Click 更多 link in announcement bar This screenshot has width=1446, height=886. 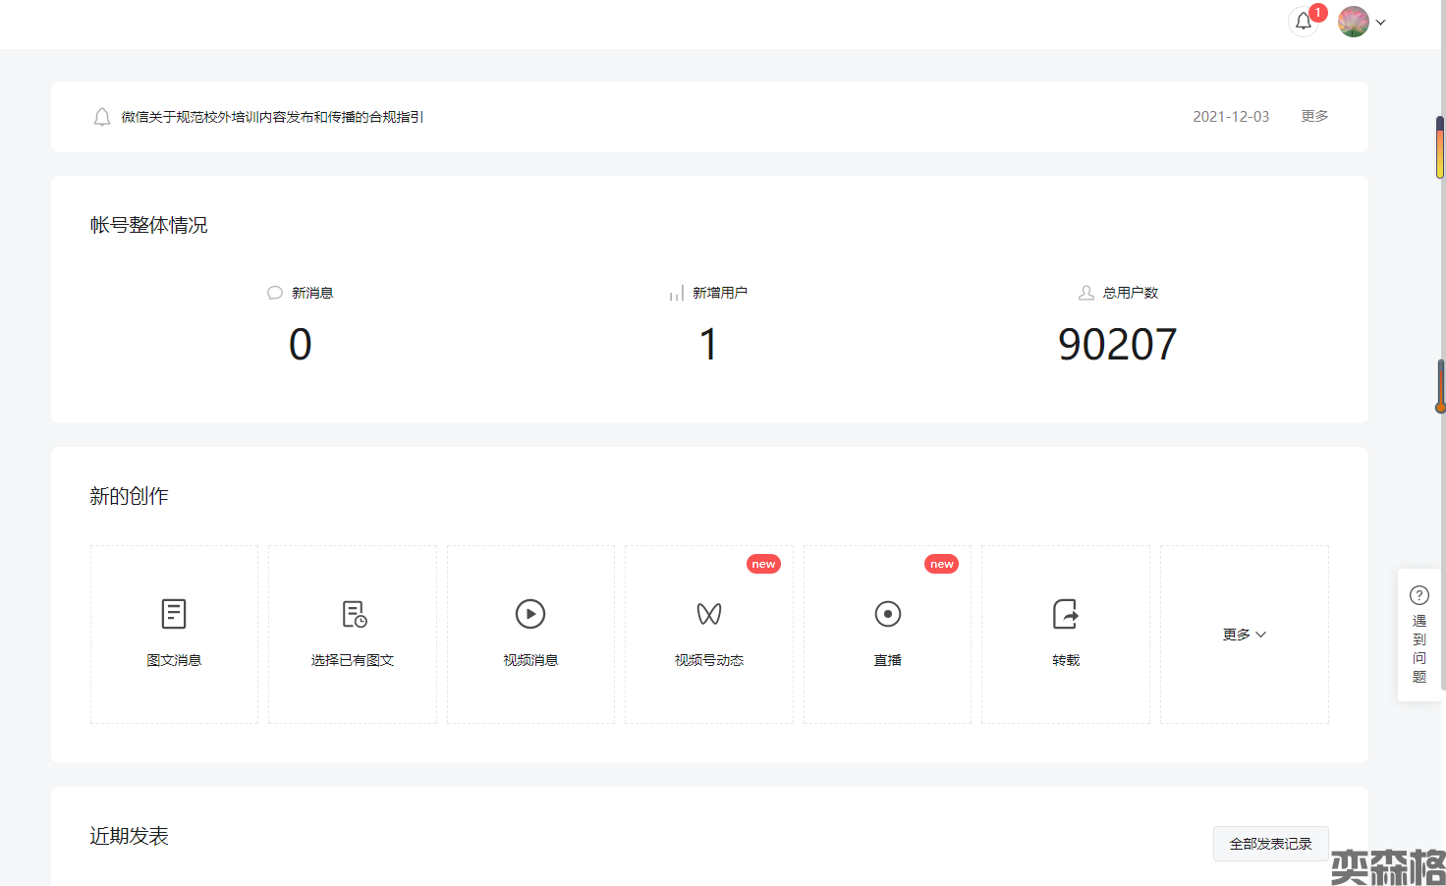coord(1314,116)
